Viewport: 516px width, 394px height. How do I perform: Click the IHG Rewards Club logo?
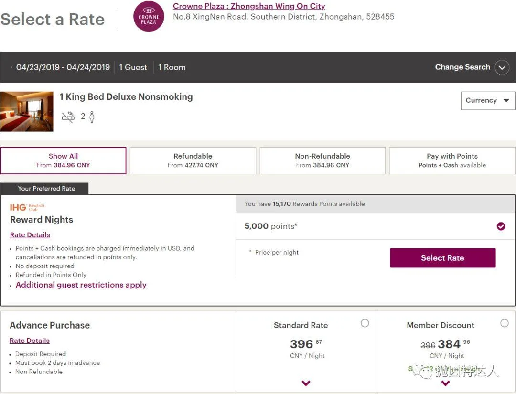pyautogui.click(x=26, y=206)
